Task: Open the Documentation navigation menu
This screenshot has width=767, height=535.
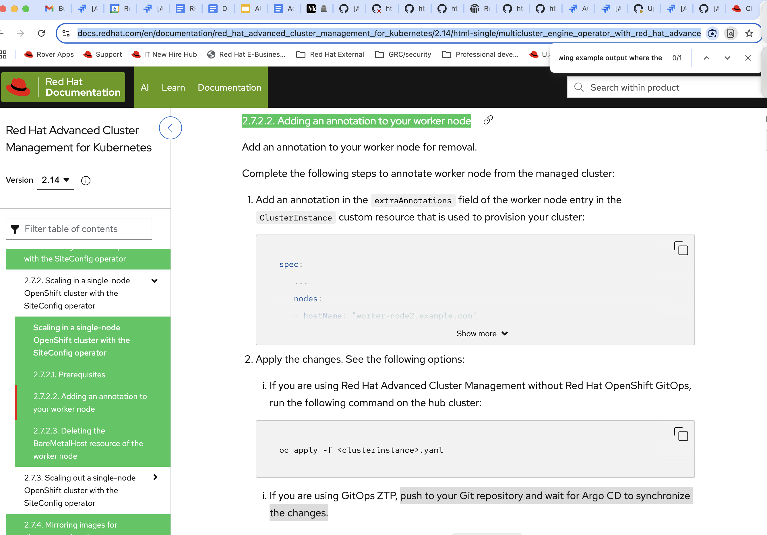Action: pyautogui.click(x=229, y=87)
